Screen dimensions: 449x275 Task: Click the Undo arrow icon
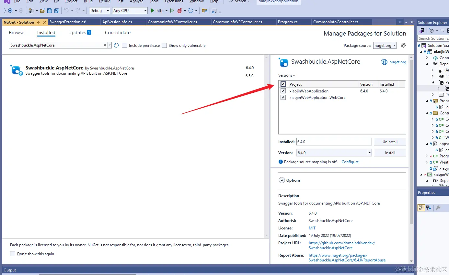point(66,11)
